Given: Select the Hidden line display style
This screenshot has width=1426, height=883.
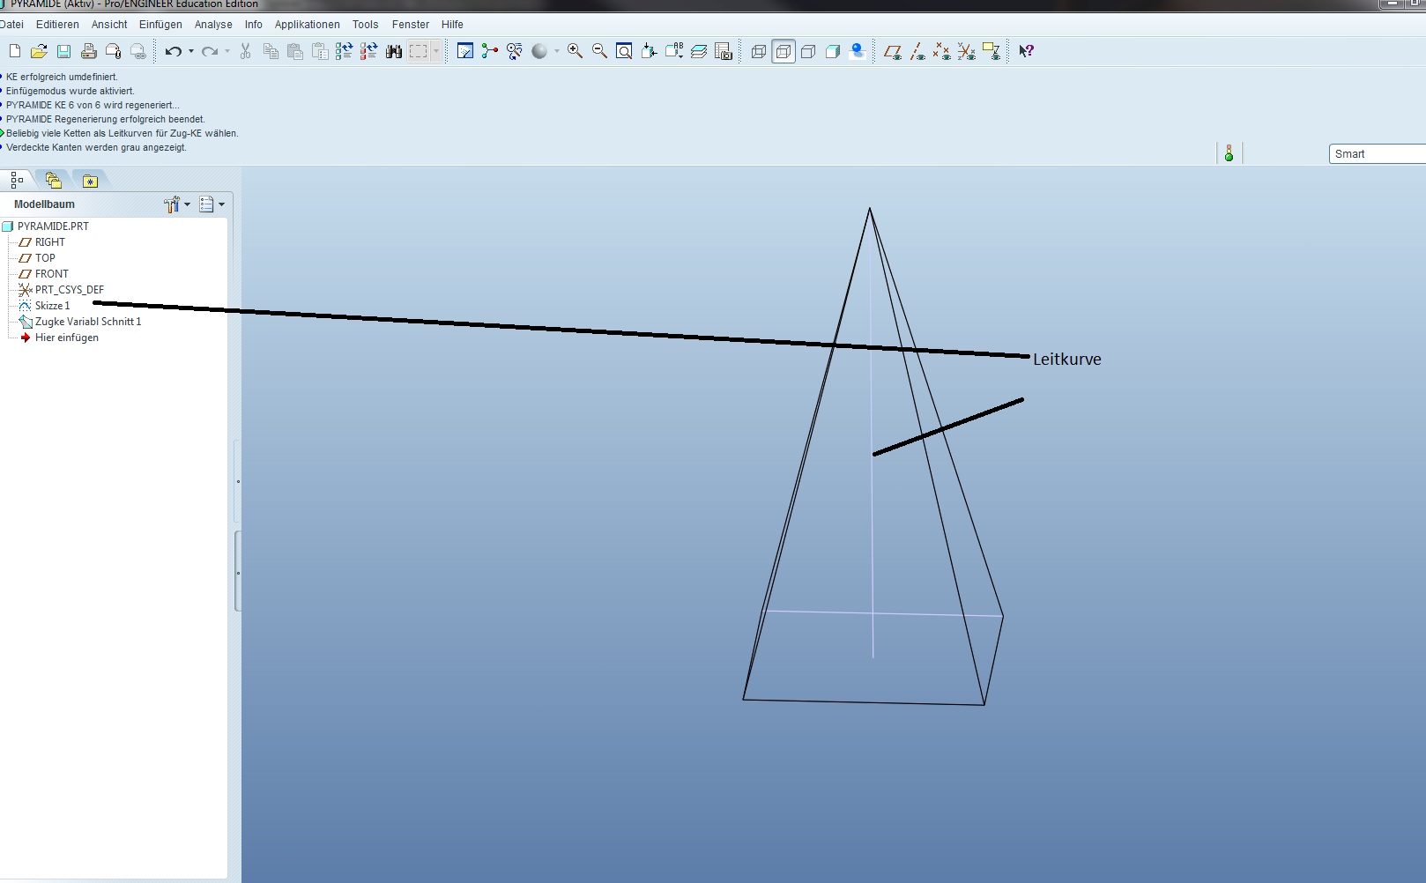Looking at the screenshot, I should tap(784, 51).
